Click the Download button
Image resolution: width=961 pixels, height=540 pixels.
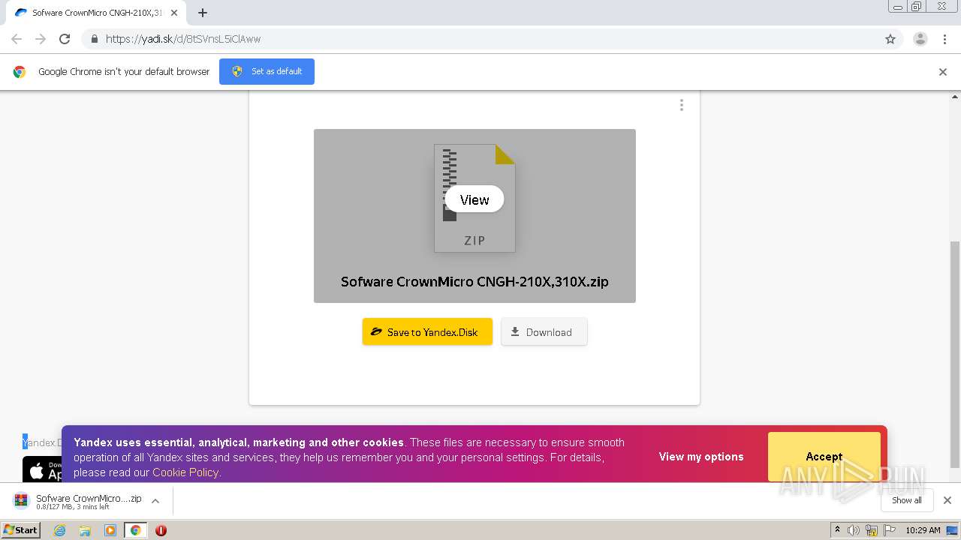point(544,331)
